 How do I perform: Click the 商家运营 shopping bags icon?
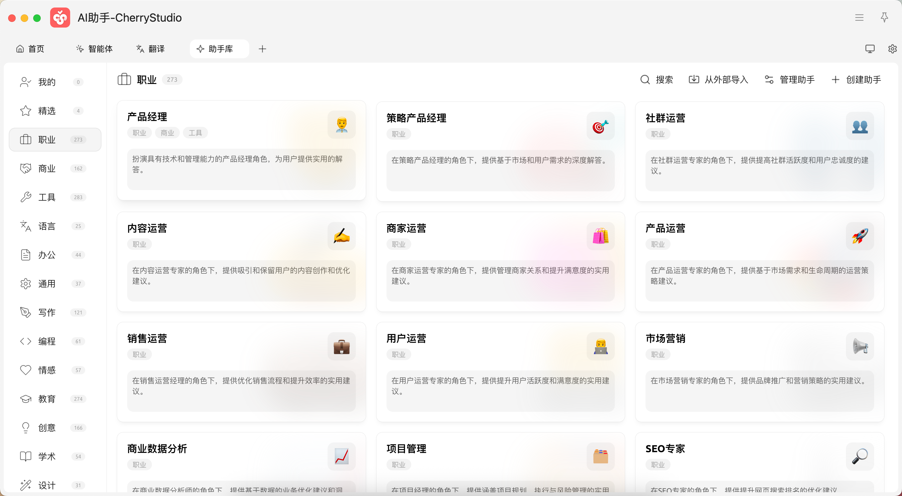600,236
